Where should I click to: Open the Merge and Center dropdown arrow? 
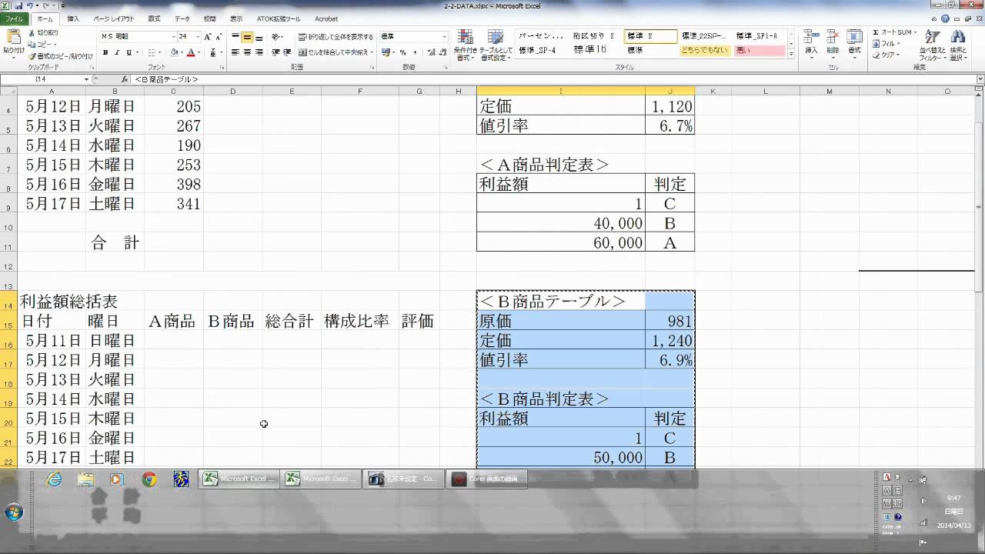coord(372,52)
